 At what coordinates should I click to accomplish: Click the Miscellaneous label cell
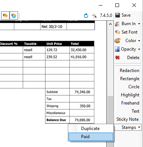click(57, 113)
